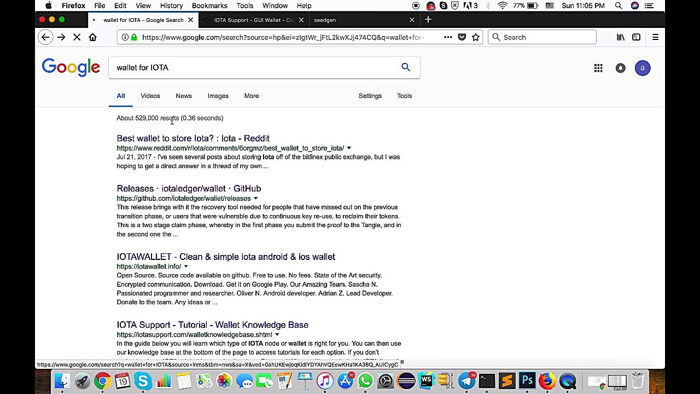Open Telegram from the Dock
Viewport: 700px width, 394px height.
(466, 381)
